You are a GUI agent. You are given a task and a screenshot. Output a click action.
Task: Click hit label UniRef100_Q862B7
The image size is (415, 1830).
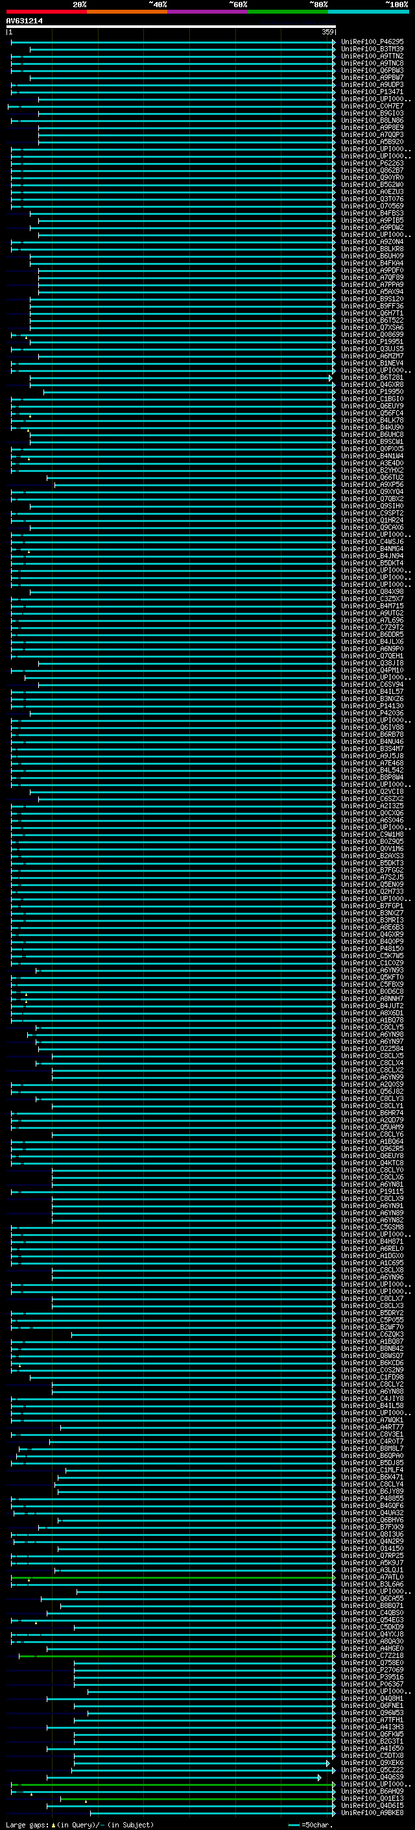point(372,171)
